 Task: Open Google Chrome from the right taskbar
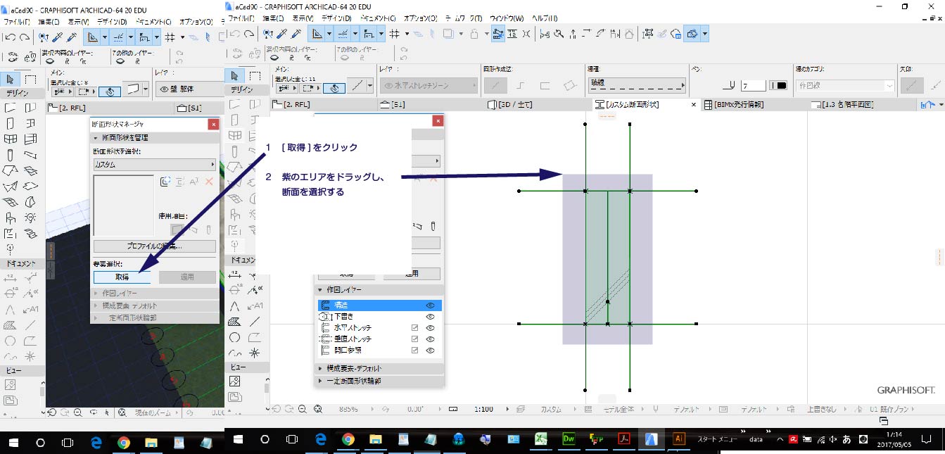pyautogui.click(x=348, y=439)
